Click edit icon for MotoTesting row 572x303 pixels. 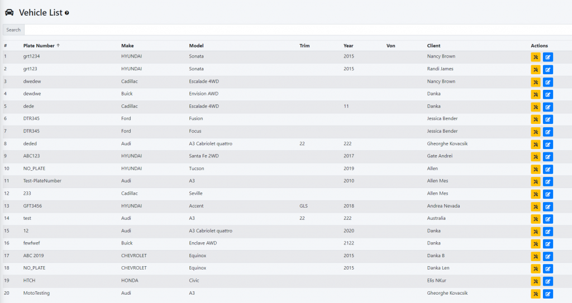[x=547, y=294]
